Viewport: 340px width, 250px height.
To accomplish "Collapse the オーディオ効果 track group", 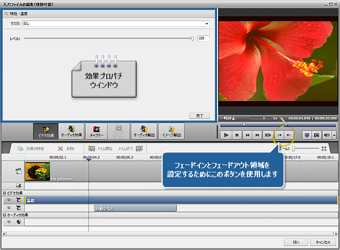I will coord(4,215).
